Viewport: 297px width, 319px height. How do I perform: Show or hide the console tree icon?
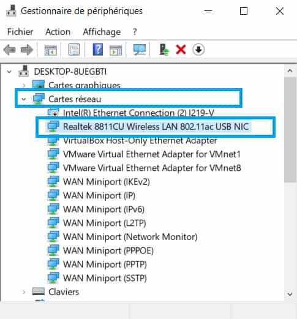coord(51,50)
